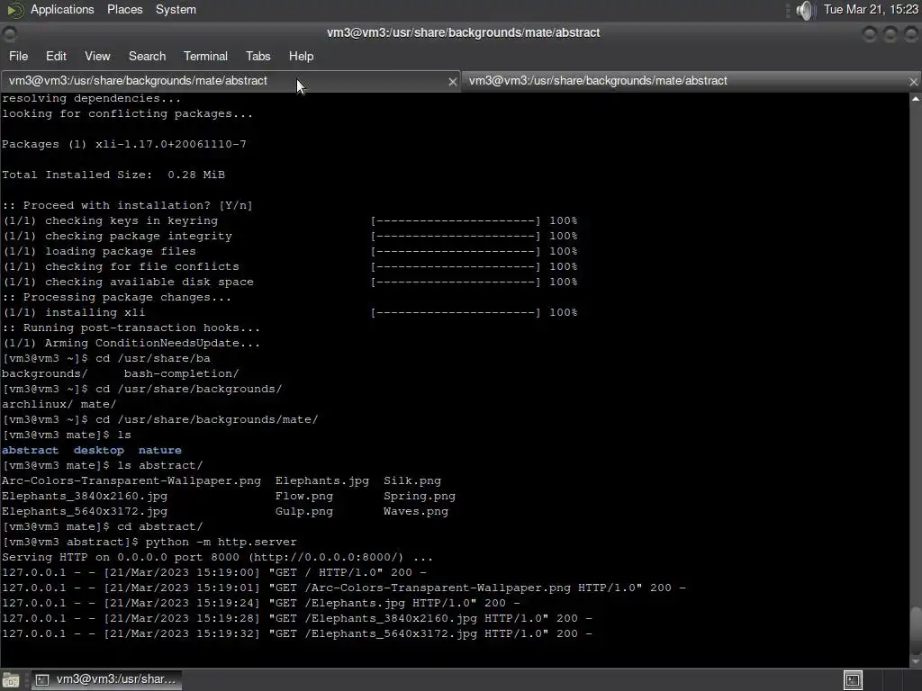Click the volume speaker icon
Image resolution: width=922 pixels, height=691 pixels.
[x=804, y=10]
